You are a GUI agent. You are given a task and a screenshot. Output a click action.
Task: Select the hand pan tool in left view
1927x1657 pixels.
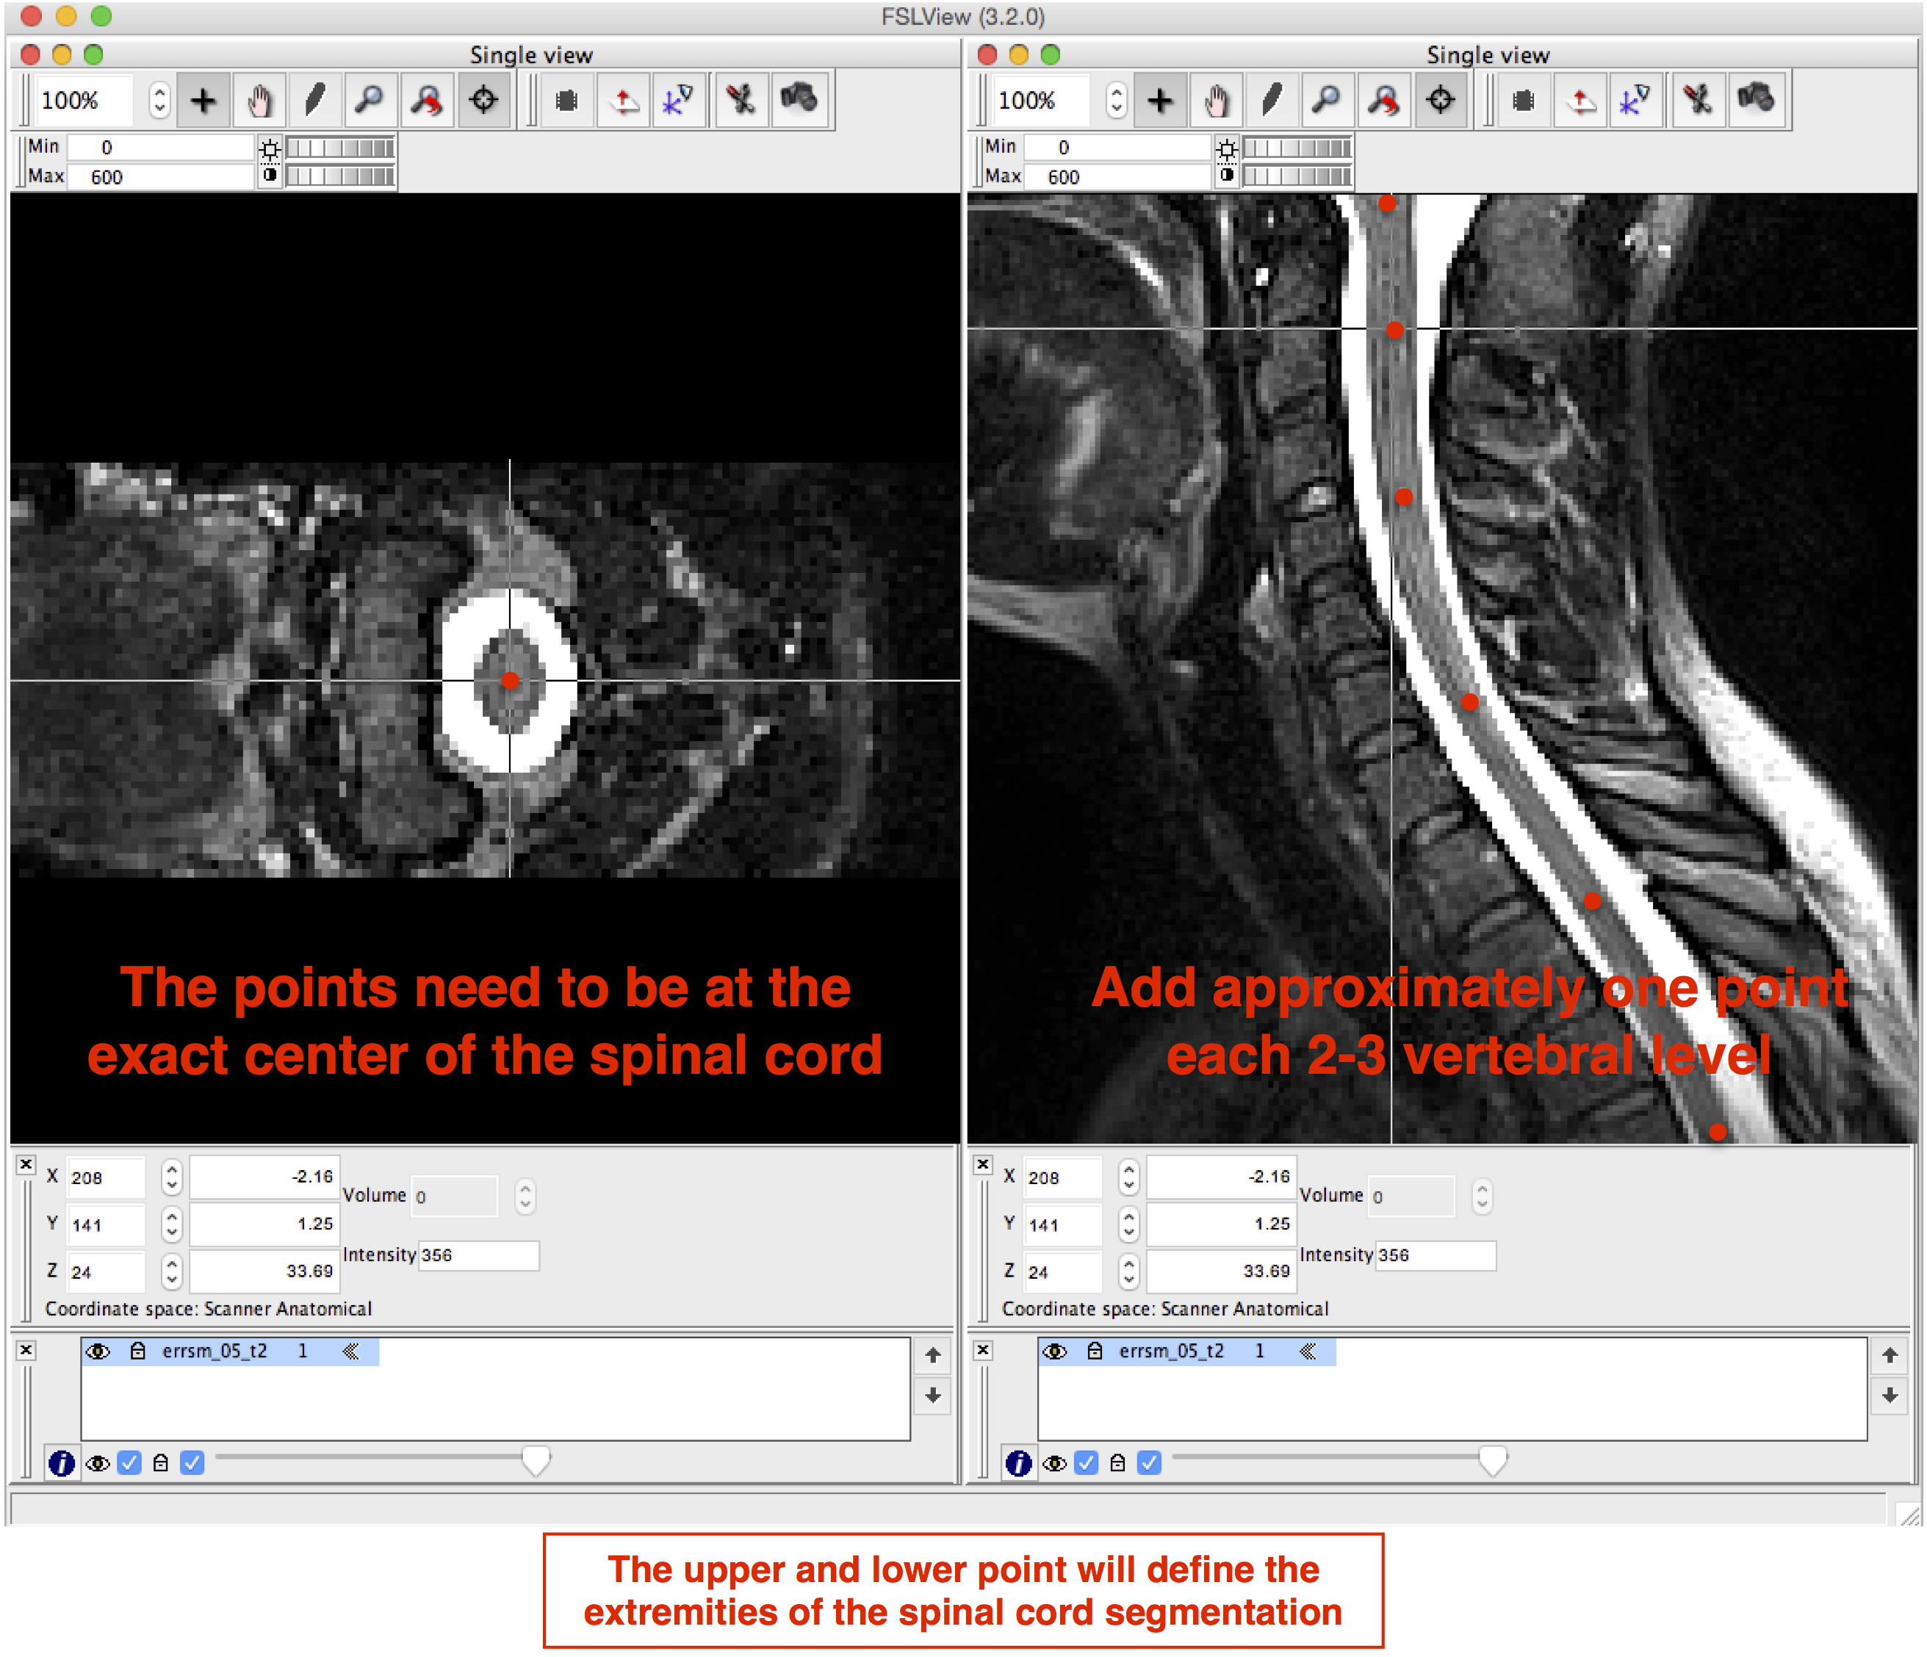259,99
